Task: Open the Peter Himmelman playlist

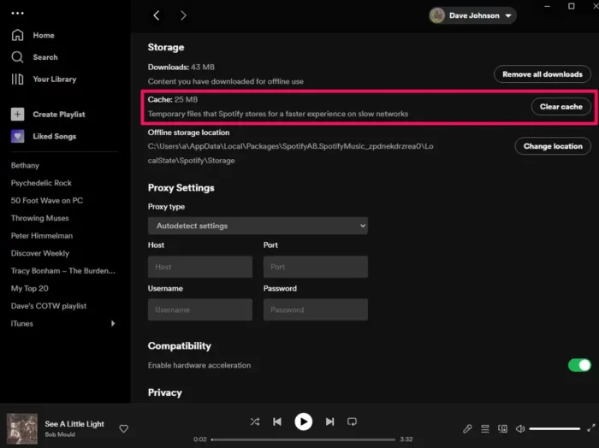Action: pos(42,236)
